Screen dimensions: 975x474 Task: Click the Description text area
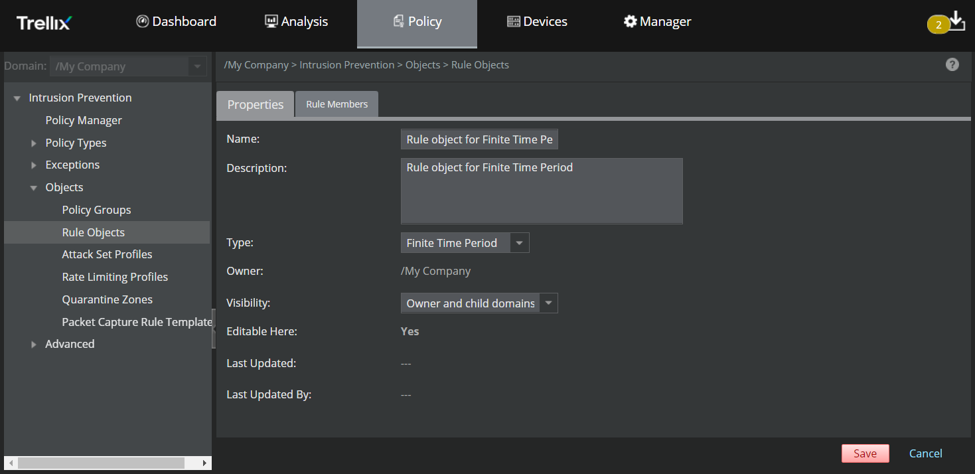click(x=542, y=191)
